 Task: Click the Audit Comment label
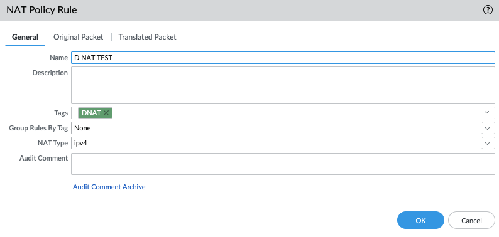(x=43, y=158)
